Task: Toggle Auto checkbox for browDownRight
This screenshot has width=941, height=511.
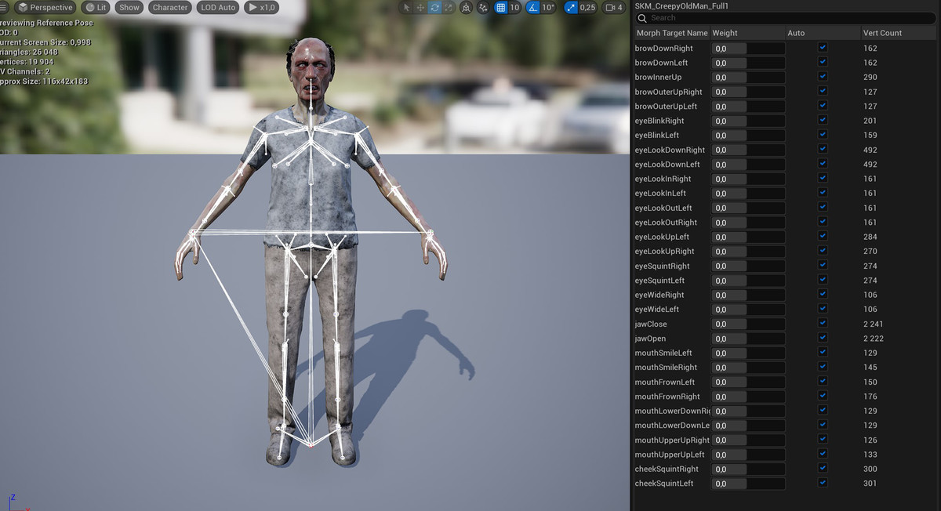Action: point(823,48)
